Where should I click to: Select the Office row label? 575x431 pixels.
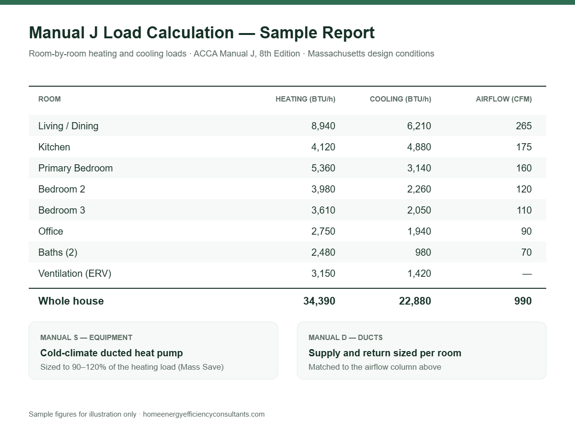tap(51, 231)
